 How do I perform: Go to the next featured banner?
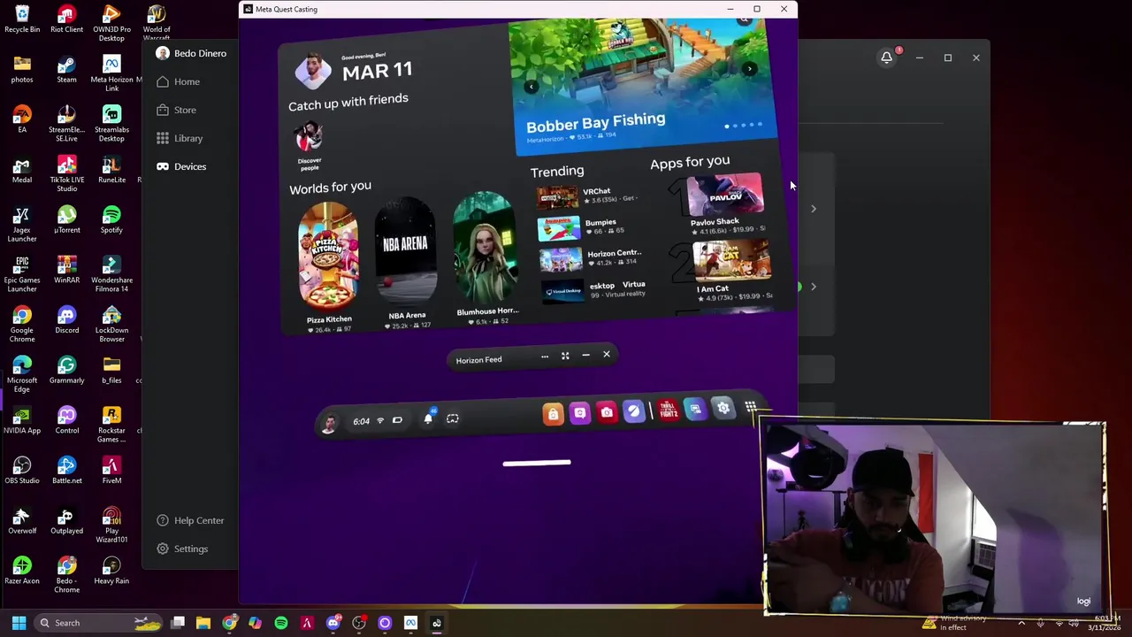tap(749, 68)
